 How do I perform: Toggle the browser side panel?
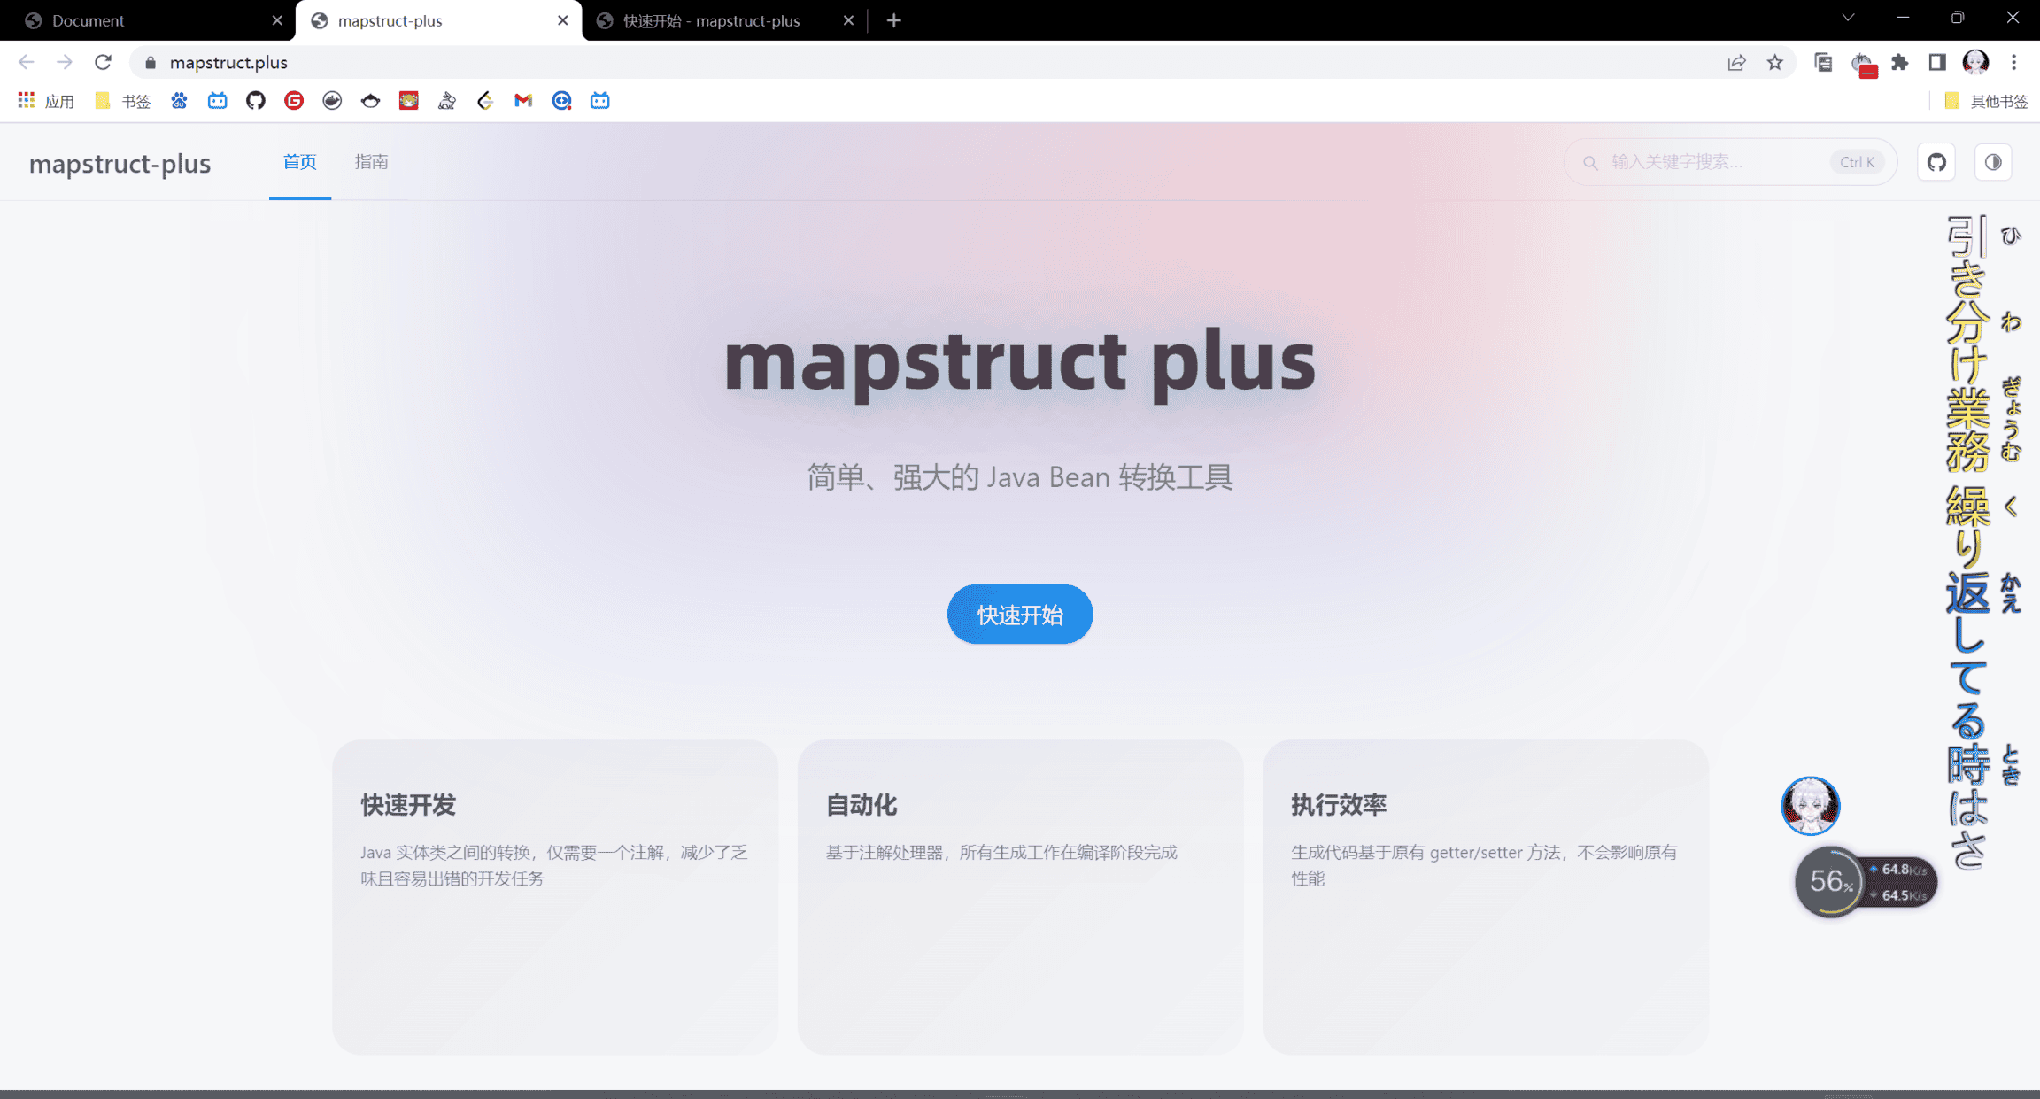1937,62
